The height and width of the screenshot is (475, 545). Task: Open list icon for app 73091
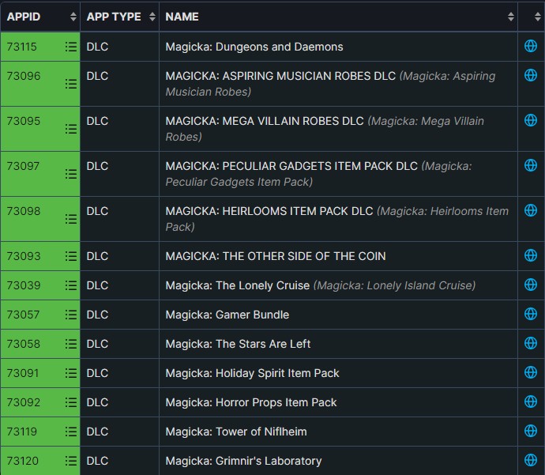71,373
